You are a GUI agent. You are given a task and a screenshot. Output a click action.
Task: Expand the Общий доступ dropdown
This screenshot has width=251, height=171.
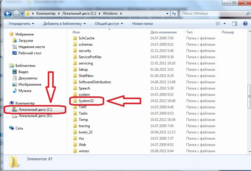109,24
